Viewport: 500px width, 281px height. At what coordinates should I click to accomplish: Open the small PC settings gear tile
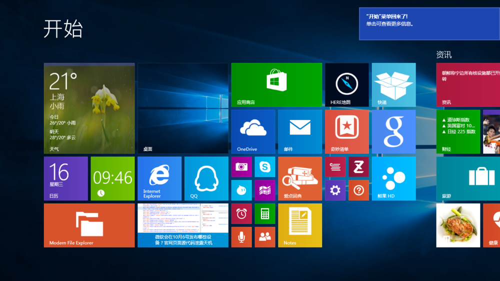point(335,190)
